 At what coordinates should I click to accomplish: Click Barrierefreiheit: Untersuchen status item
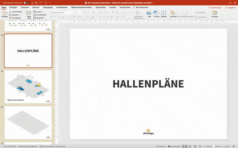tap(52, 146)
